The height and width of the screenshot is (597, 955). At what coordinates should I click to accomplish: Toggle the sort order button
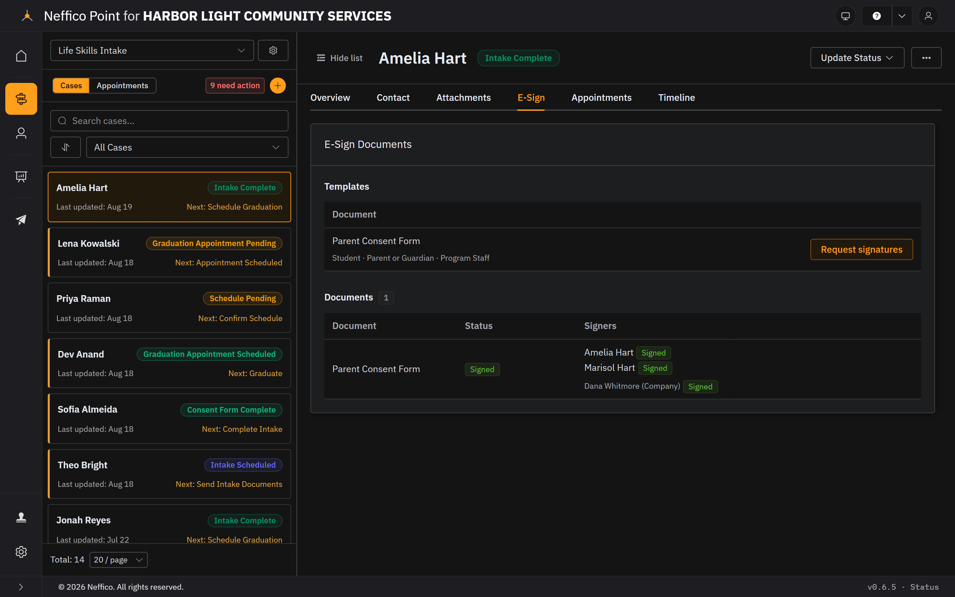(x=66, y=147)
